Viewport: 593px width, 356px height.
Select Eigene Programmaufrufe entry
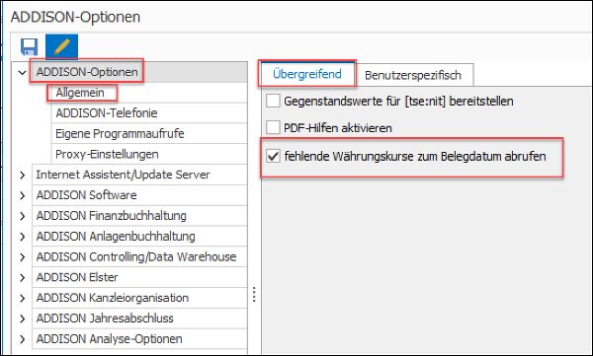[x=120, y=134]
